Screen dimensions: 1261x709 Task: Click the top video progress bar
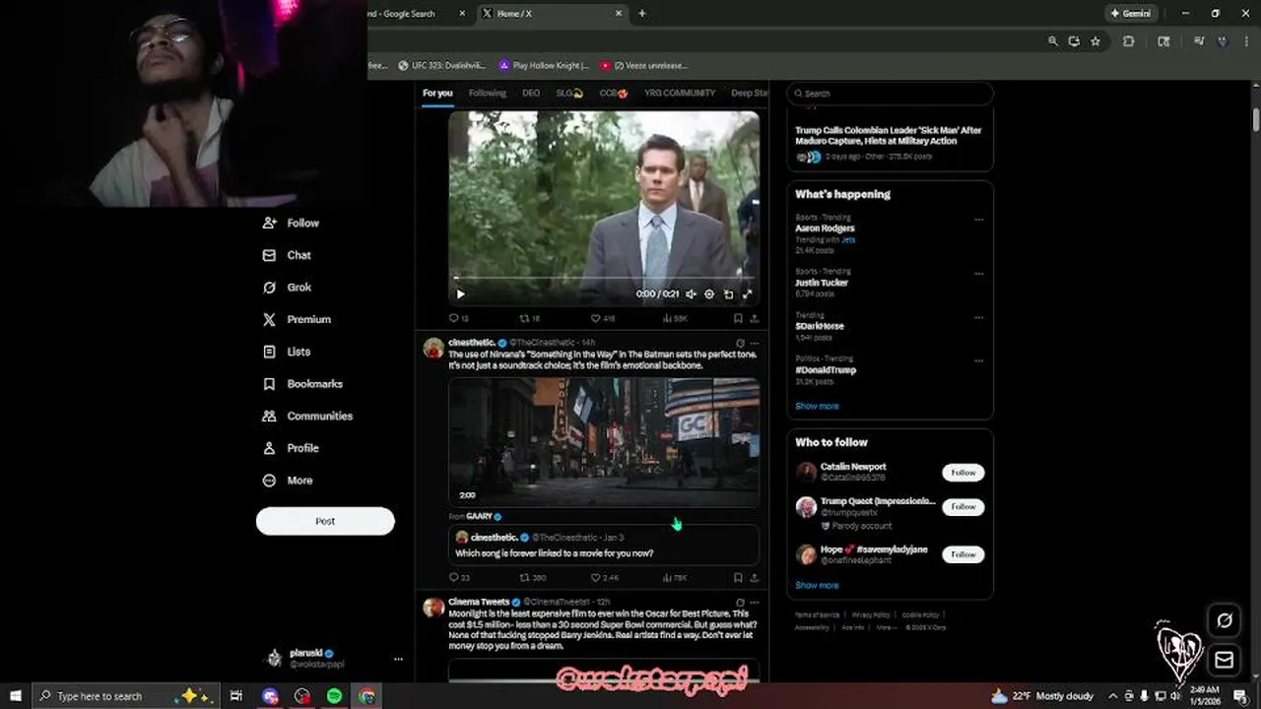[603, 279]
